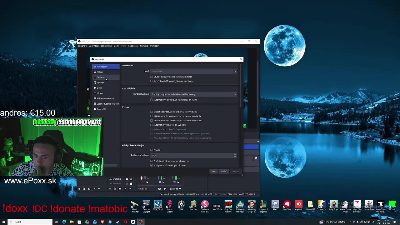
Task: Enable 'Skryť okná OBS zo zachytávania monitora'
Action: (152, 81)
